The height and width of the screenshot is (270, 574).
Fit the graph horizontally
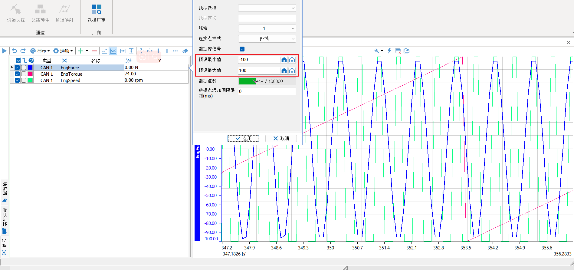point(123,51)
